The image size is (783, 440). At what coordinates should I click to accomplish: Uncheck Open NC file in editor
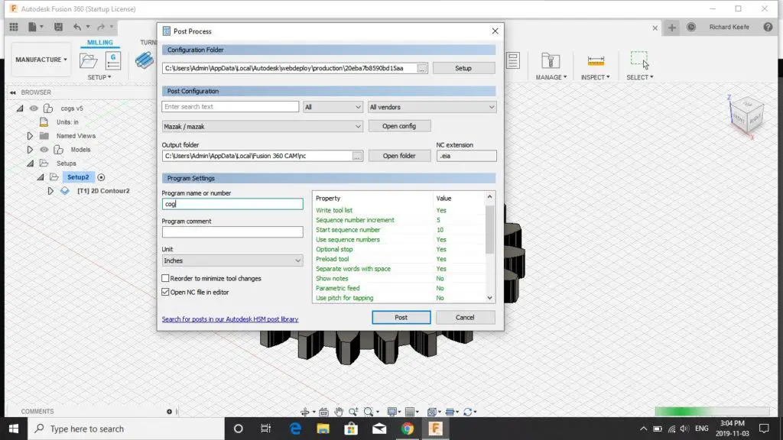165,292
